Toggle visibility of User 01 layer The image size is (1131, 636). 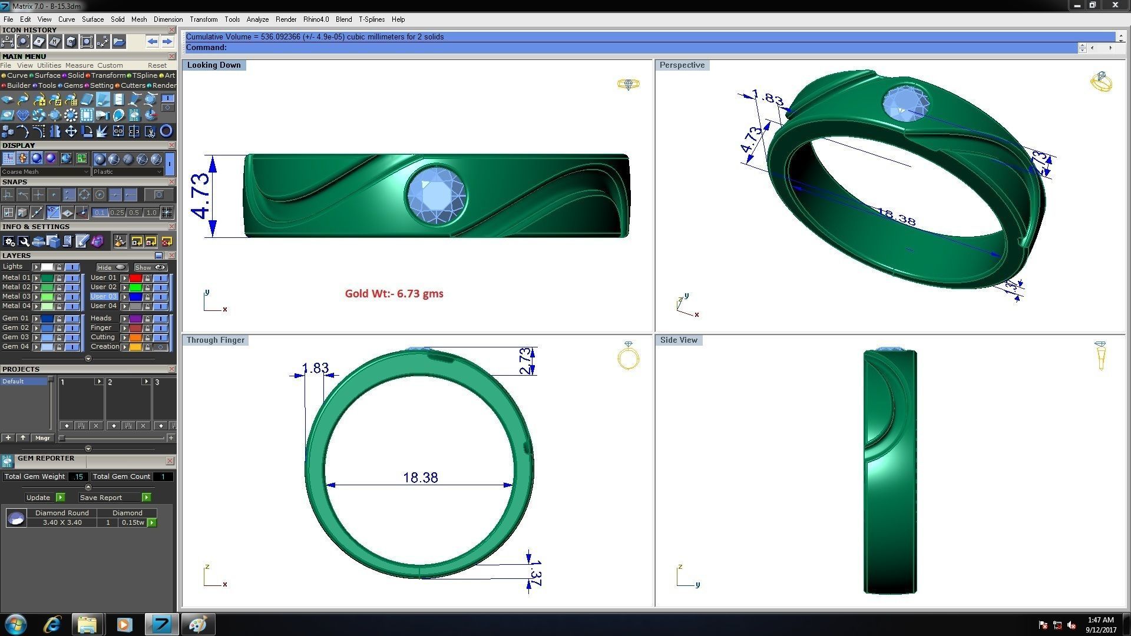click(x=160, y=278)
